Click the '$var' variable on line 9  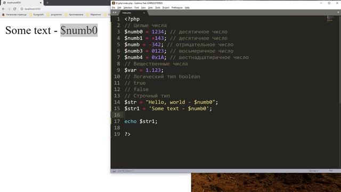coord(131,70)
